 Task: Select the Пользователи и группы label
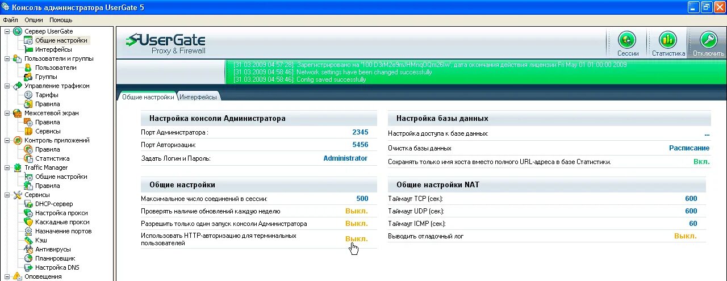pyautogui.click(x=59, y=58)
